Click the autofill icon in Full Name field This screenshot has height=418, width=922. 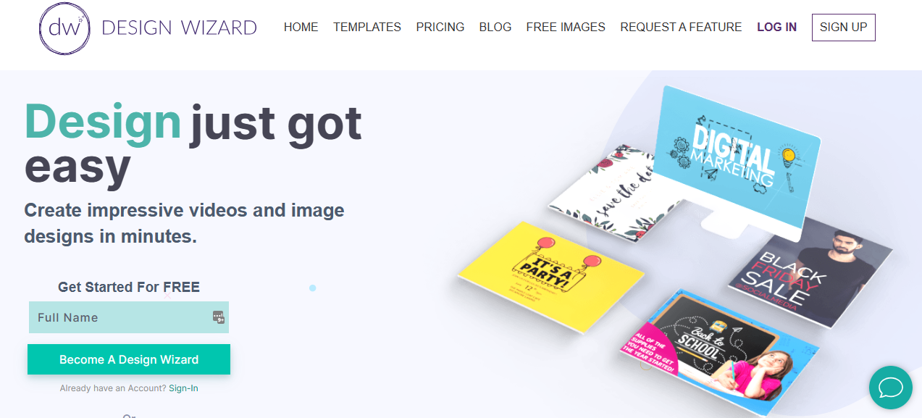point(219,317)
